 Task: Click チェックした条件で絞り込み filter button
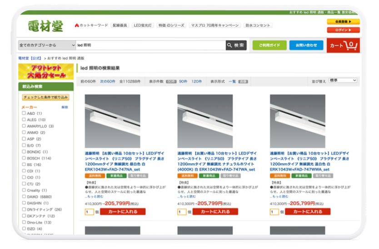click(46, 97)
